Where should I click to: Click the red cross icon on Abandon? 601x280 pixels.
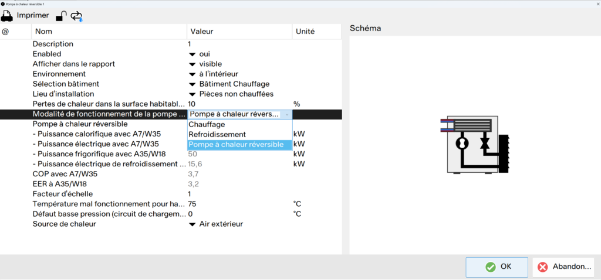[543, 267]
